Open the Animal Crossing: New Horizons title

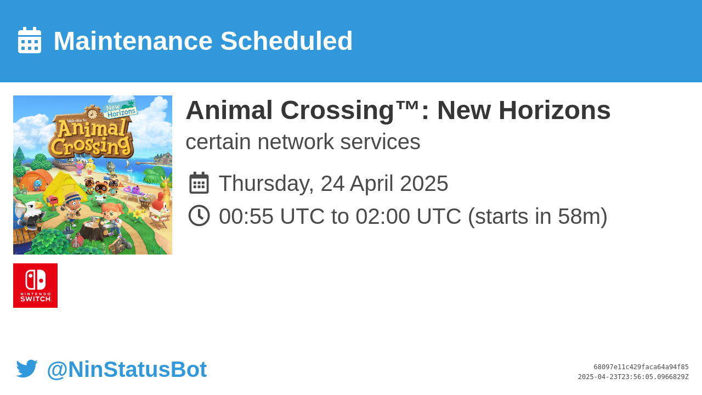click(398, 110)
